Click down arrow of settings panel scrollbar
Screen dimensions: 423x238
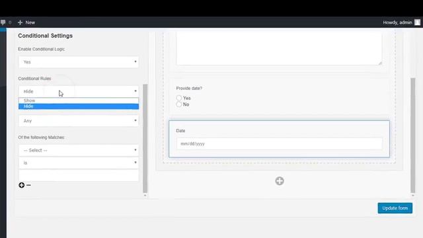[x=145, y=196]
